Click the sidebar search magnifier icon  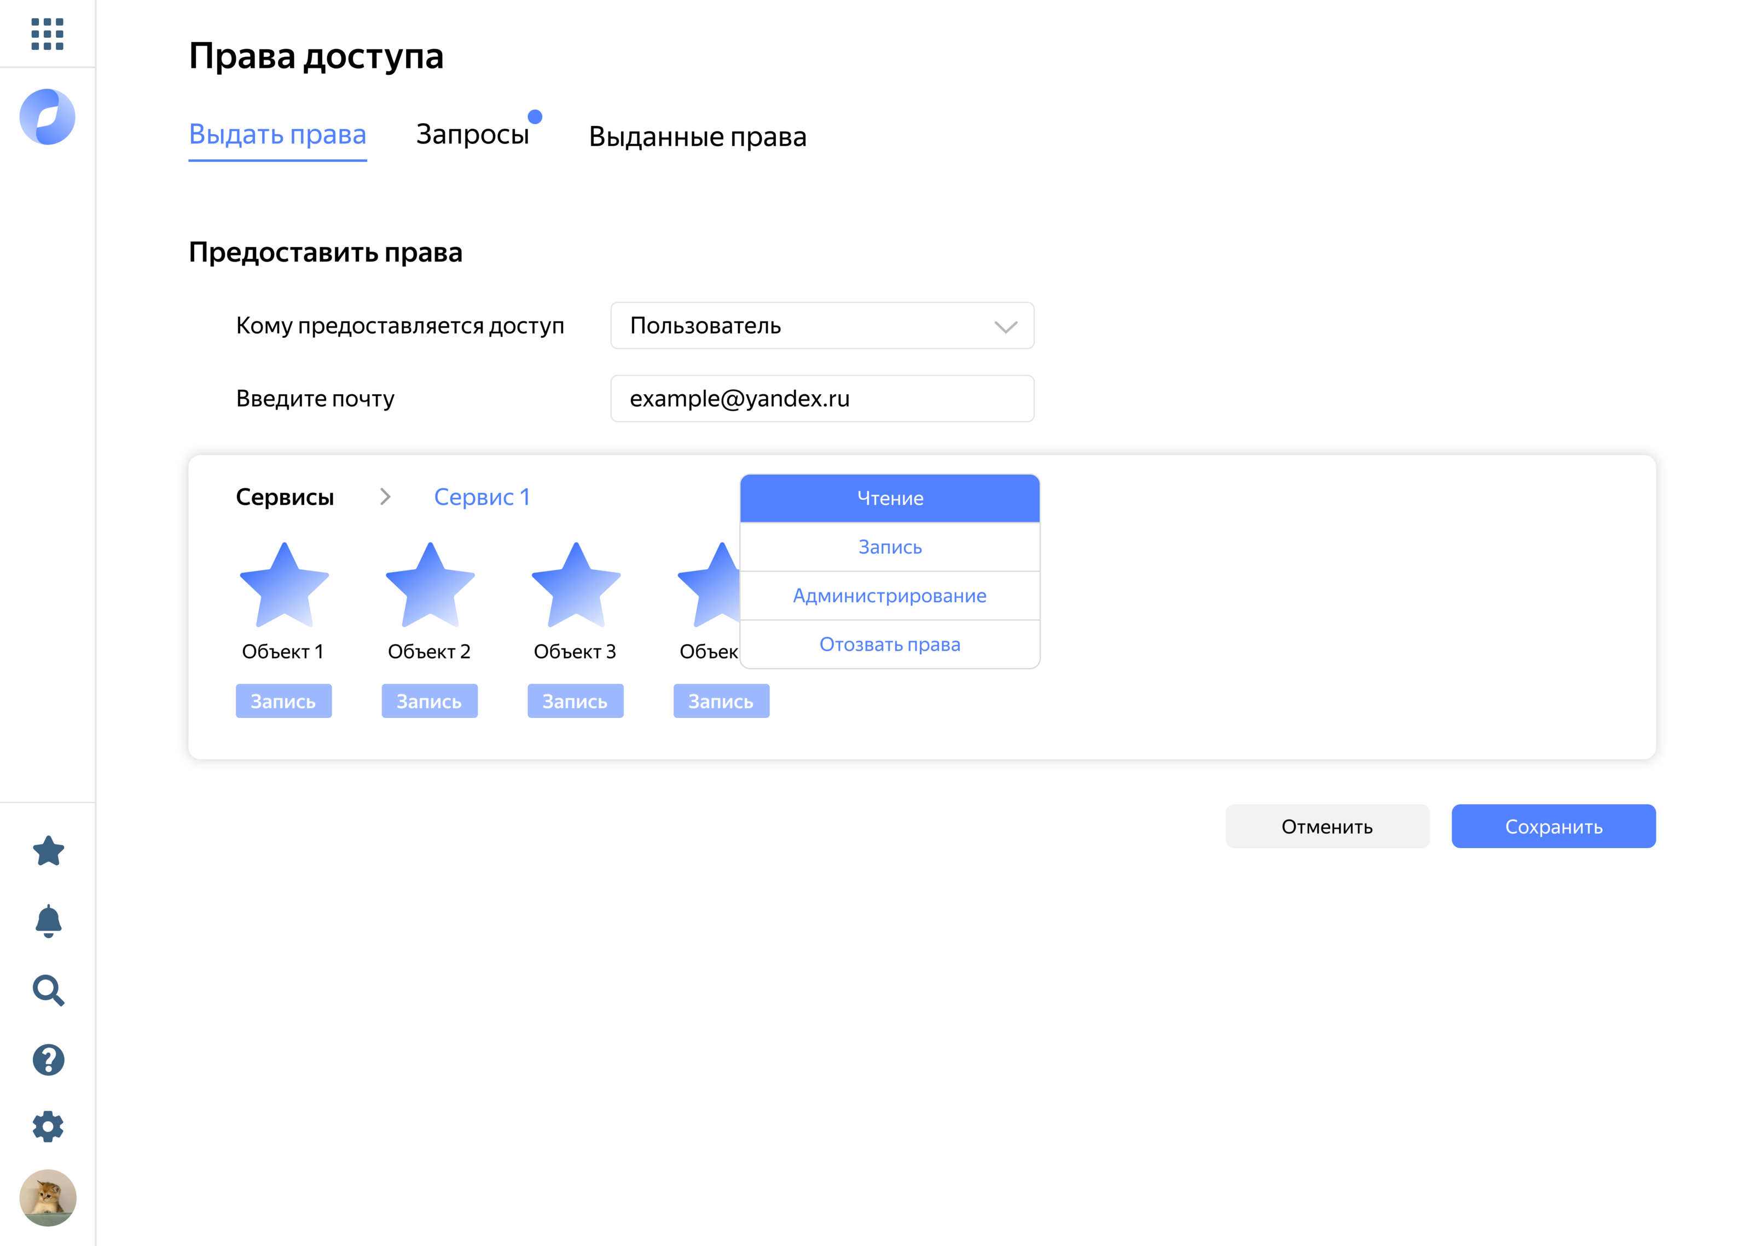48,990
